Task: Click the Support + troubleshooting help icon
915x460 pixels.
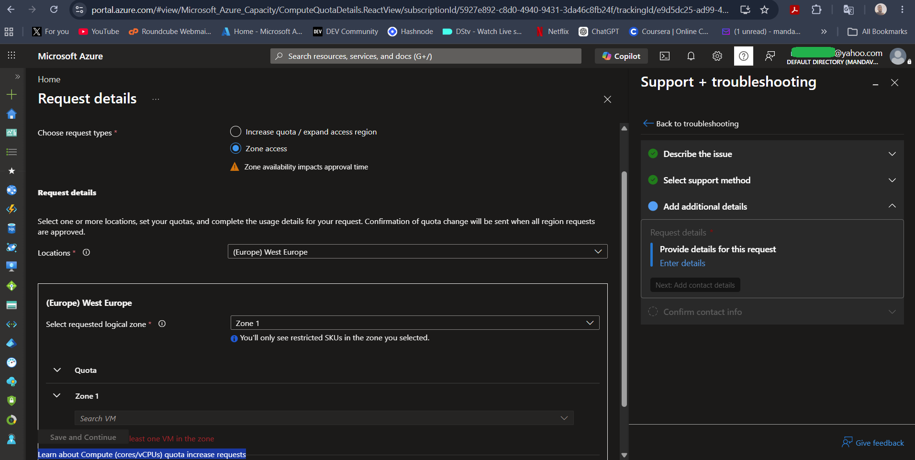Action: point(744,56)
